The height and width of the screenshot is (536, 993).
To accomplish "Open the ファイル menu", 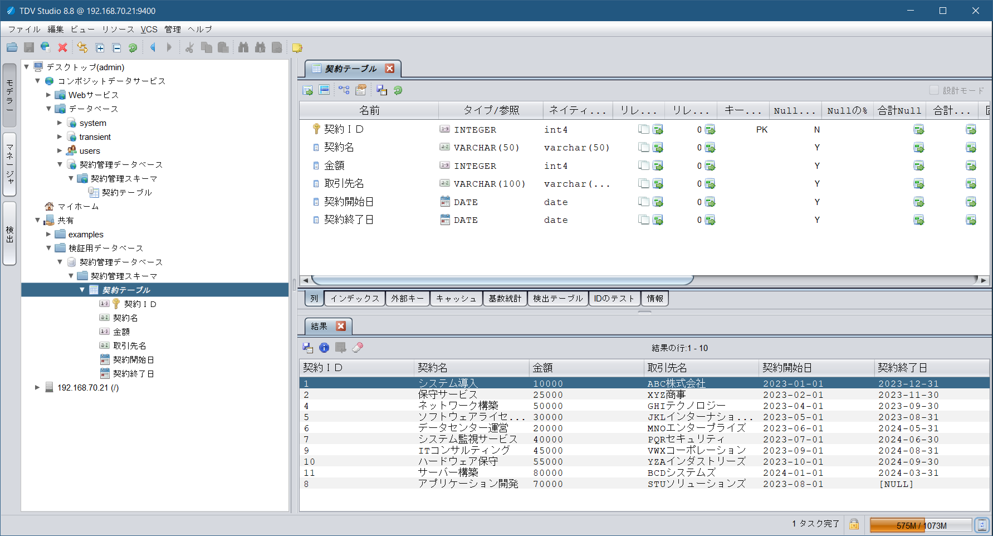I will pos(24,29).
